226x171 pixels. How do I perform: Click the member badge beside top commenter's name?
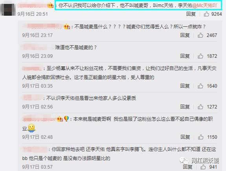[50, 6]
